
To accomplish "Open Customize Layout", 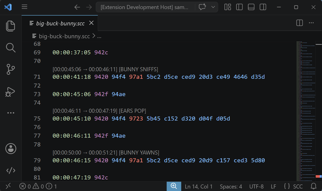I will tap(228, 7).
